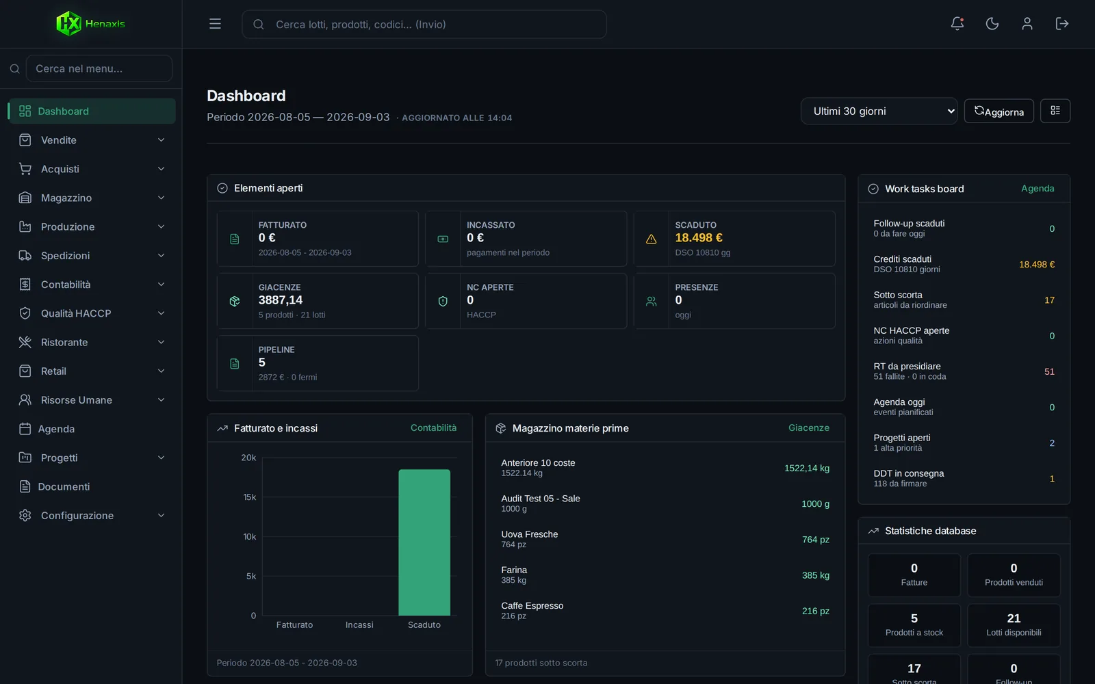Click the Lotti disponibili statistic tile

[1014, 625]
